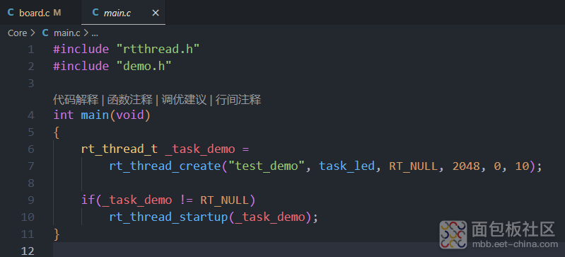Click the 行间注释 code lens link
Image resolution: width=565 pixels, height=257 pixels.
[x=238, y=100]
